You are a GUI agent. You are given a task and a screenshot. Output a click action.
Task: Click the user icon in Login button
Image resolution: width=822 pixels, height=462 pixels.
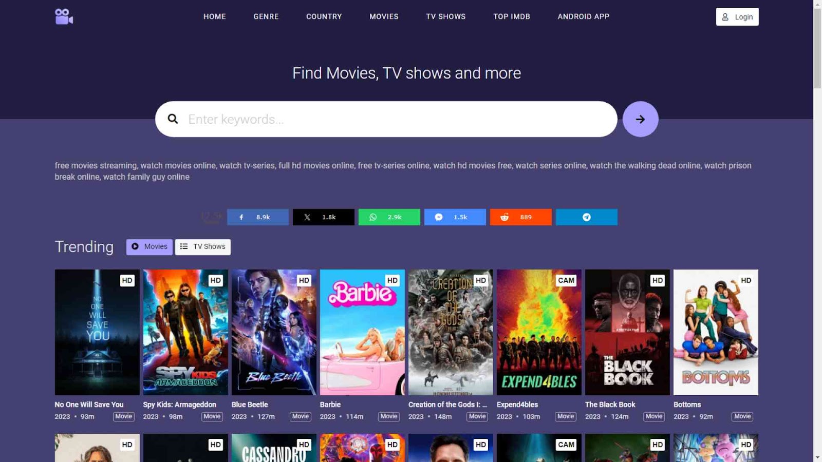[725, 17]
